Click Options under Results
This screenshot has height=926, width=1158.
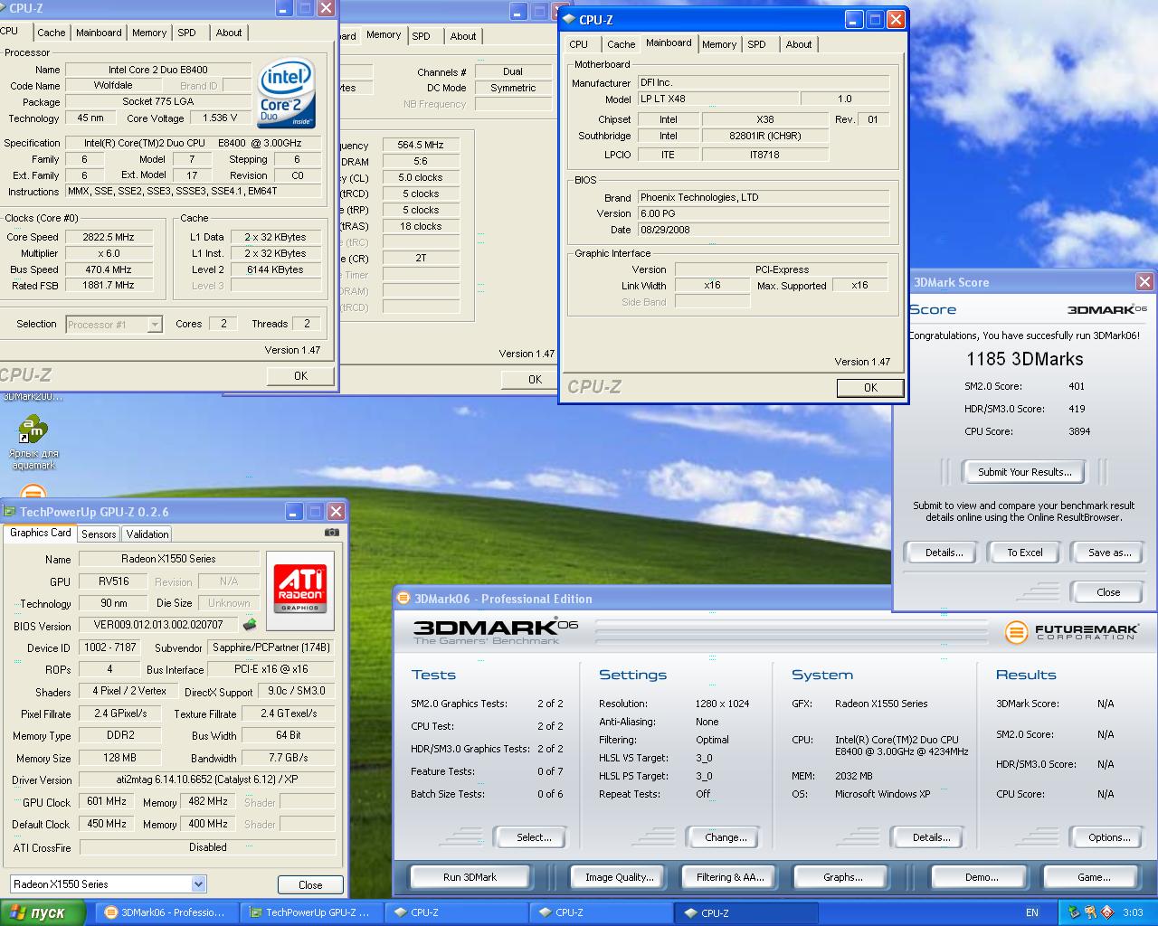1109,837
